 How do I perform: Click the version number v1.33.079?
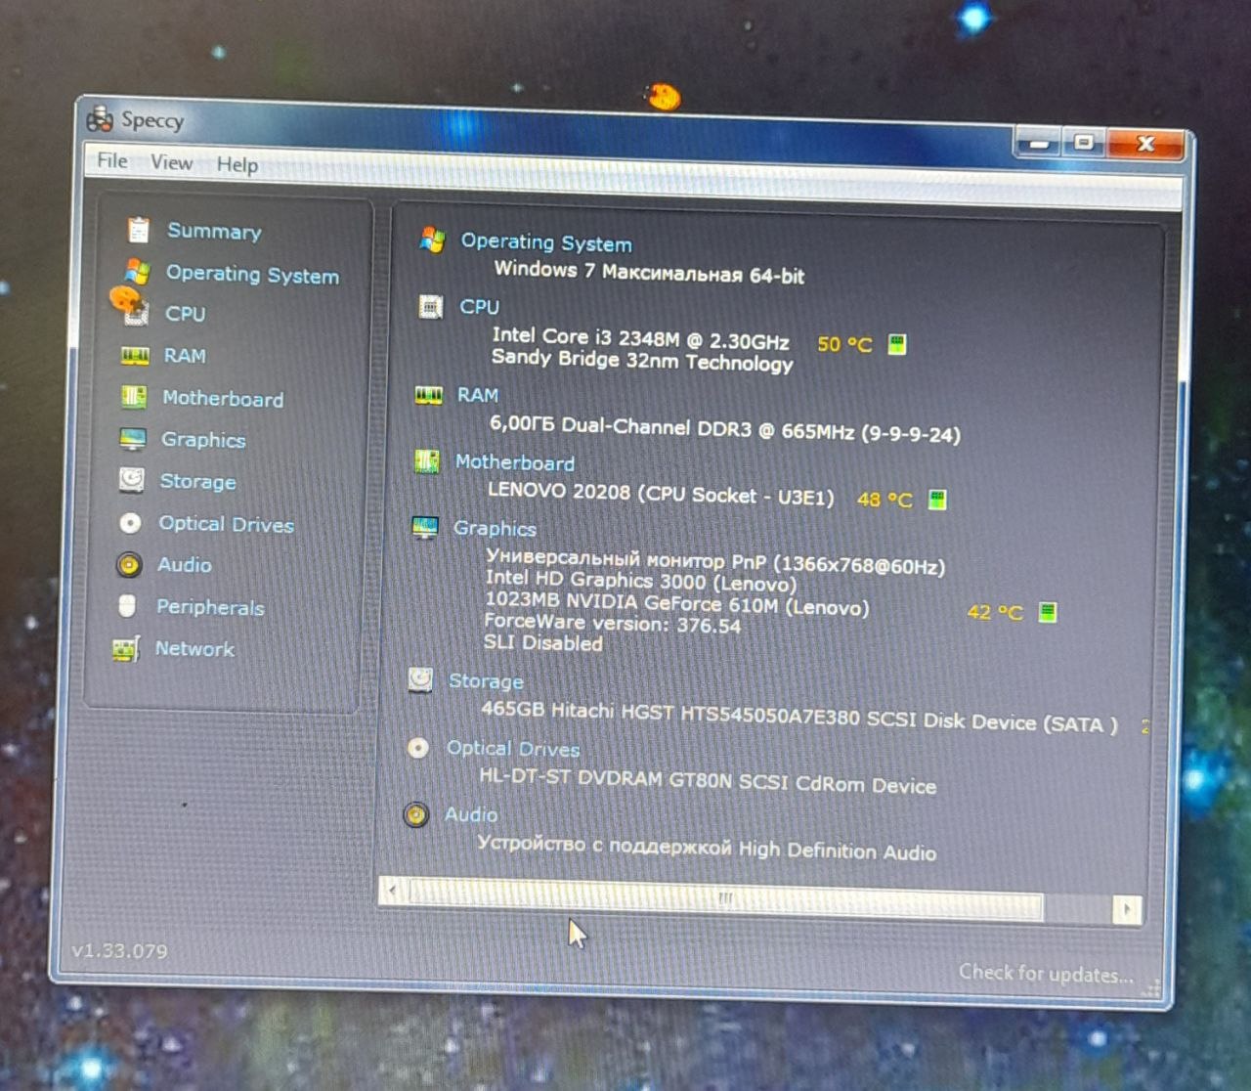click(x=119, y=951)
